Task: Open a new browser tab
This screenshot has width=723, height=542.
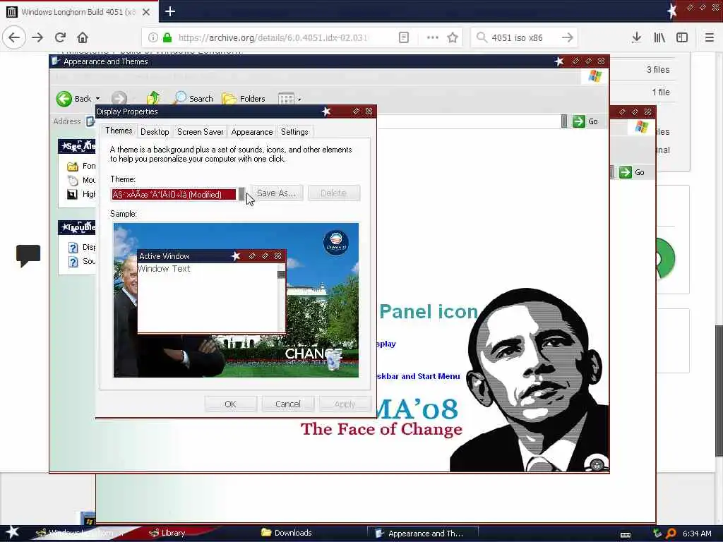Action: [x=170, y=11]
